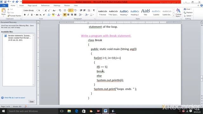Screen dimensions: 203x114
Task: Toggle Align Text Left
Action: point(65,15)
